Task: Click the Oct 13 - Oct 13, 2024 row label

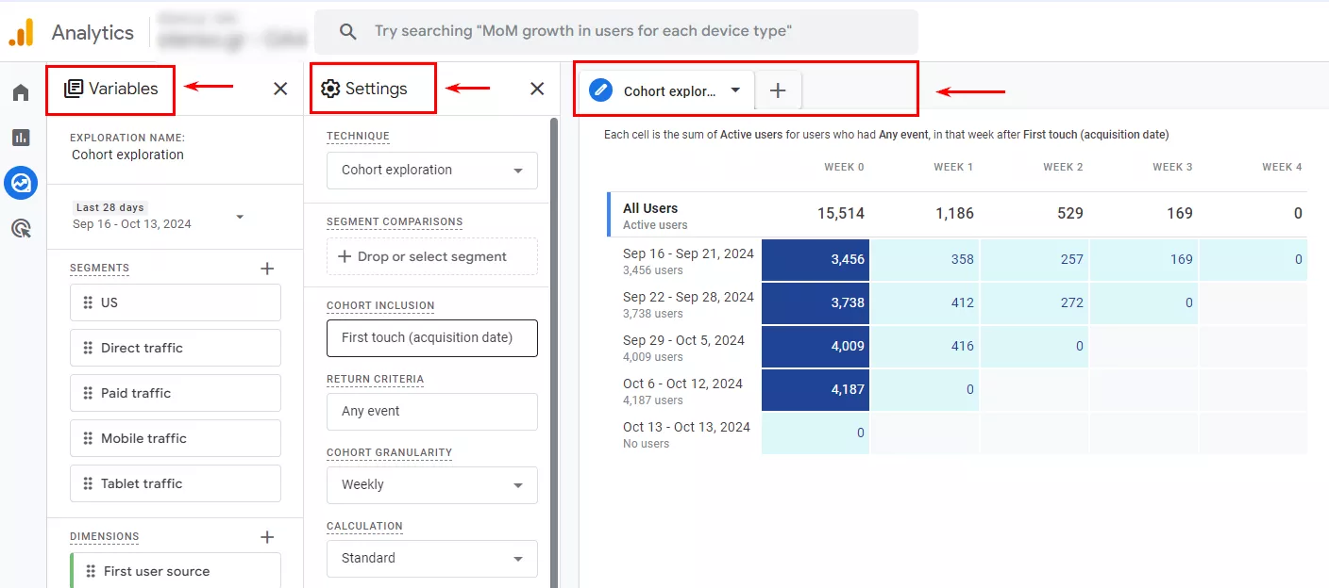Action: (686, 427)
